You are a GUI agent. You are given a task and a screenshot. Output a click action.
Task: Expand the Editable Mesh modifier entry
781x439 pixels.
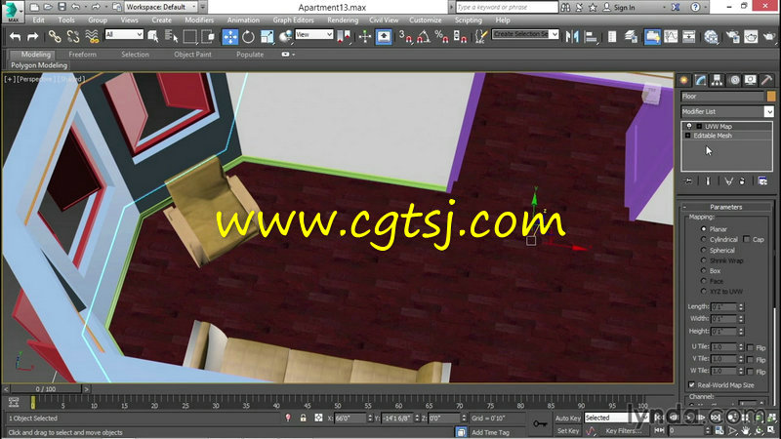pos(688,136)
